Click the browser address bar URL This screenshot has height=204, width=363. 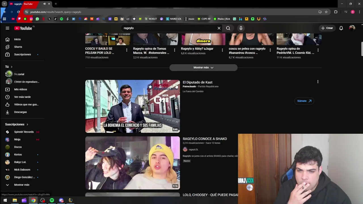[x=56, y=12]
